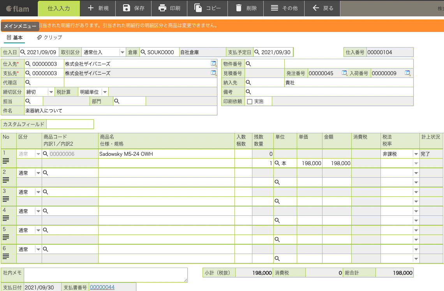Open row 1 非課税 tax dropdown
444x291 pixels.
(416, 154)
